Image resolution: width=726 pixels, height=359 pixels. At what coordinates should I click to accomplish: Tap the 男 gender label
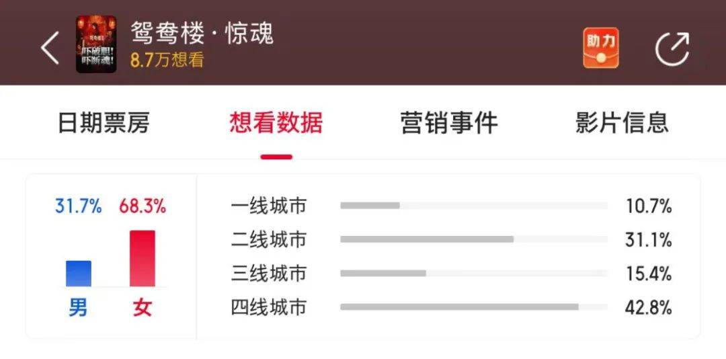pos(78,308)
